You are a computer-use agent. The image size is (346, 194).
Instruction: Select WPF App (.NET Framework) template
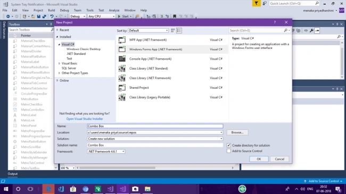pos(172,40)
